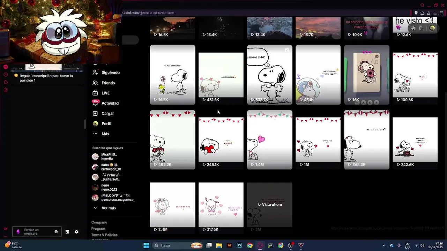Click the browser shield icon

click(416, 13)
